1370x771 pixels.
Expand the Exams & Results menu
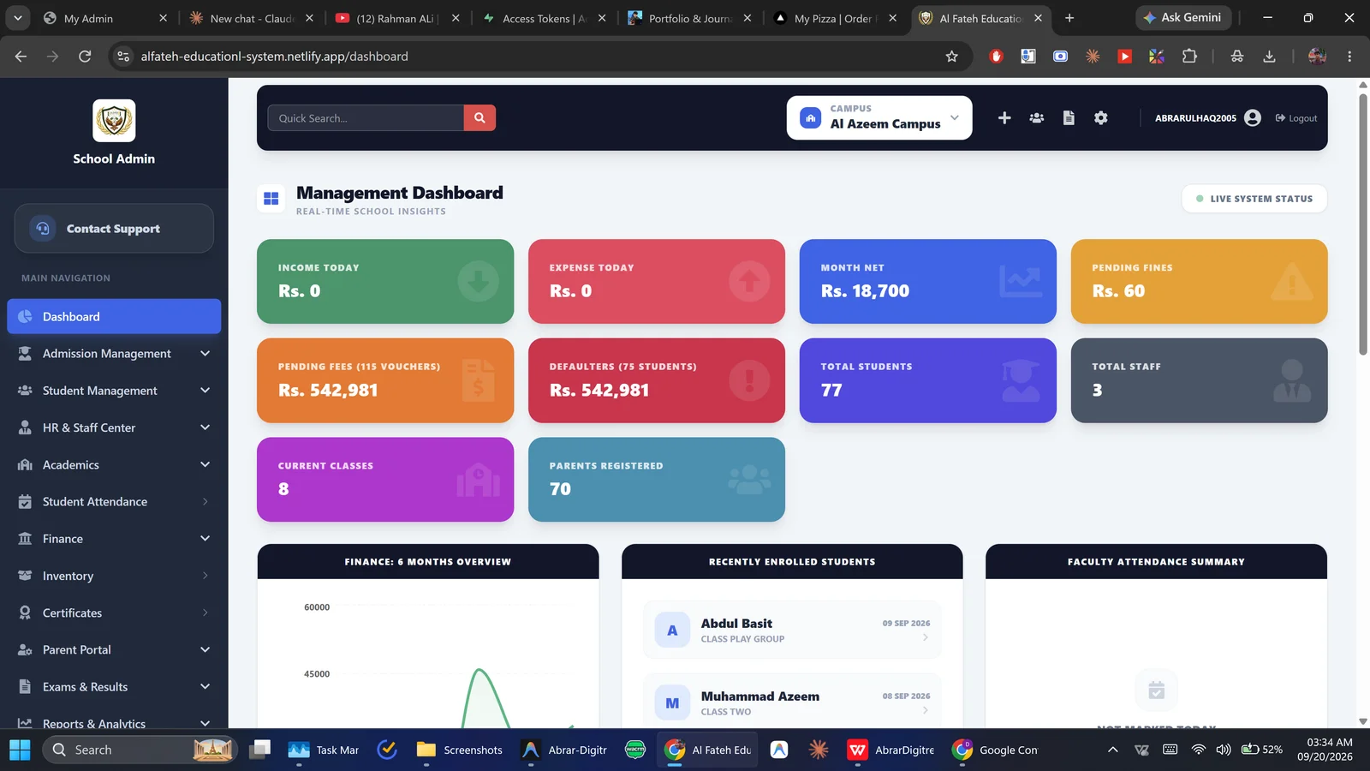point(114,687)
